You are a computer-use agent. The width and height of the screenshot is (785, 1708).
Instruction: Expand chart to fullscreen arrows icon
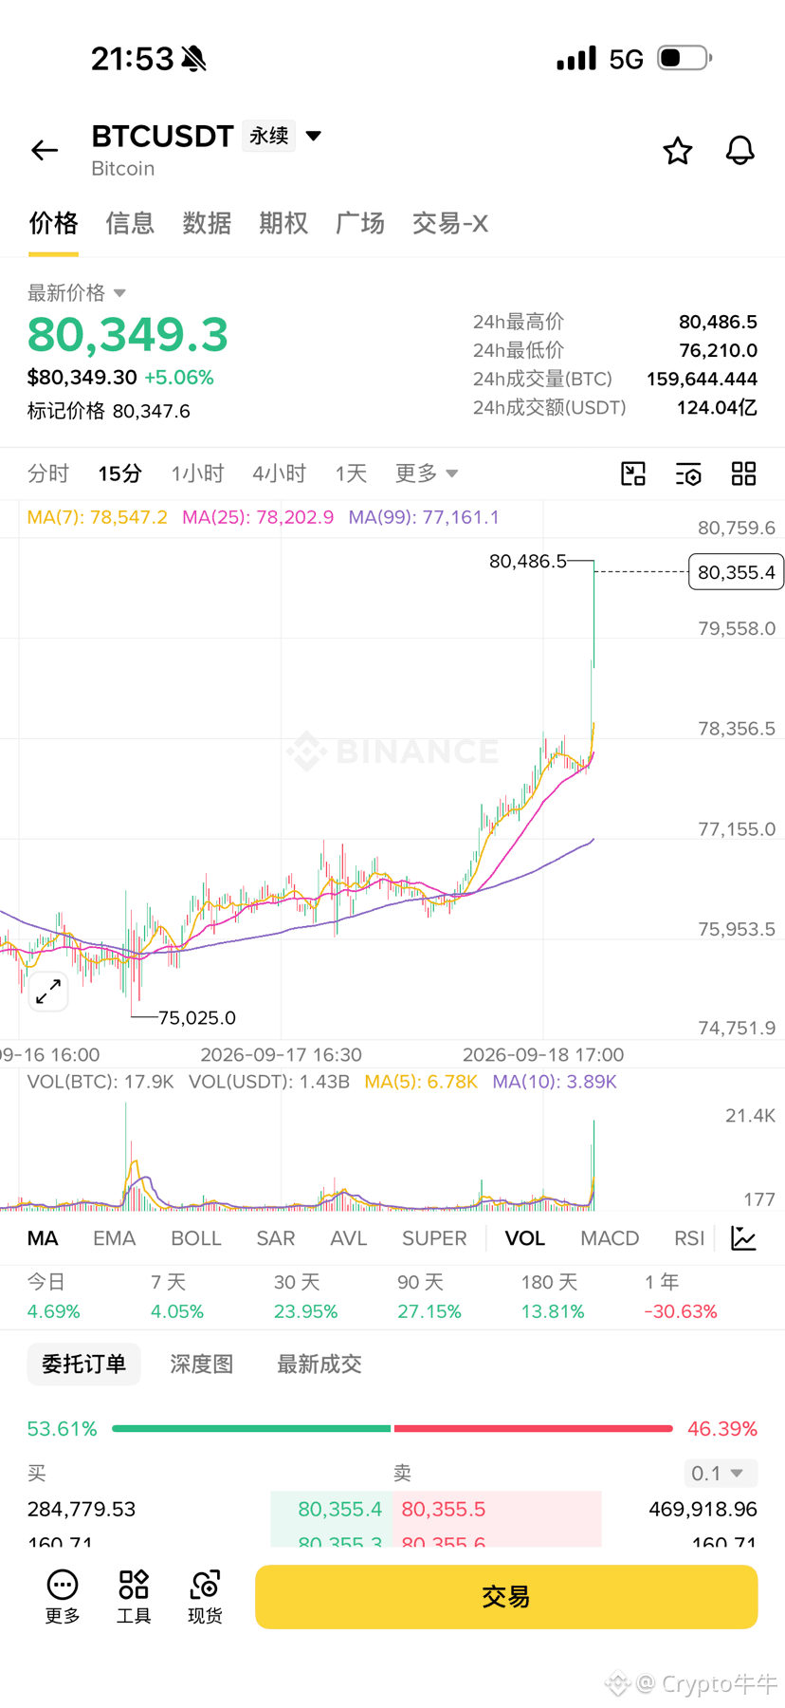click(x=48, y=992)
